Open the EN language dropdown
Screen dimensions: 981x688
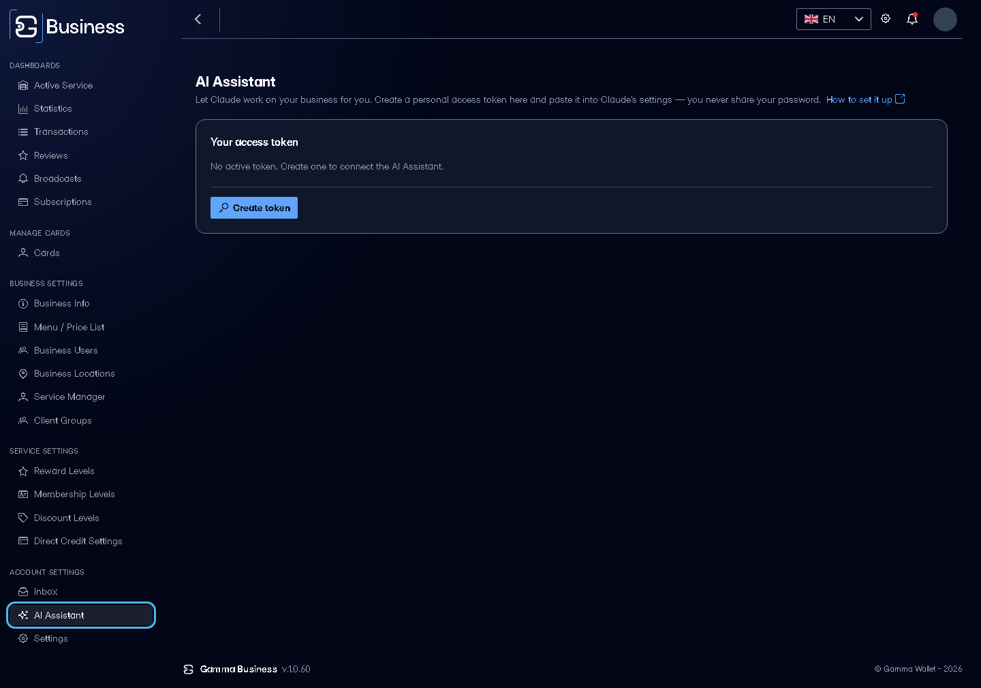point(834,19)
